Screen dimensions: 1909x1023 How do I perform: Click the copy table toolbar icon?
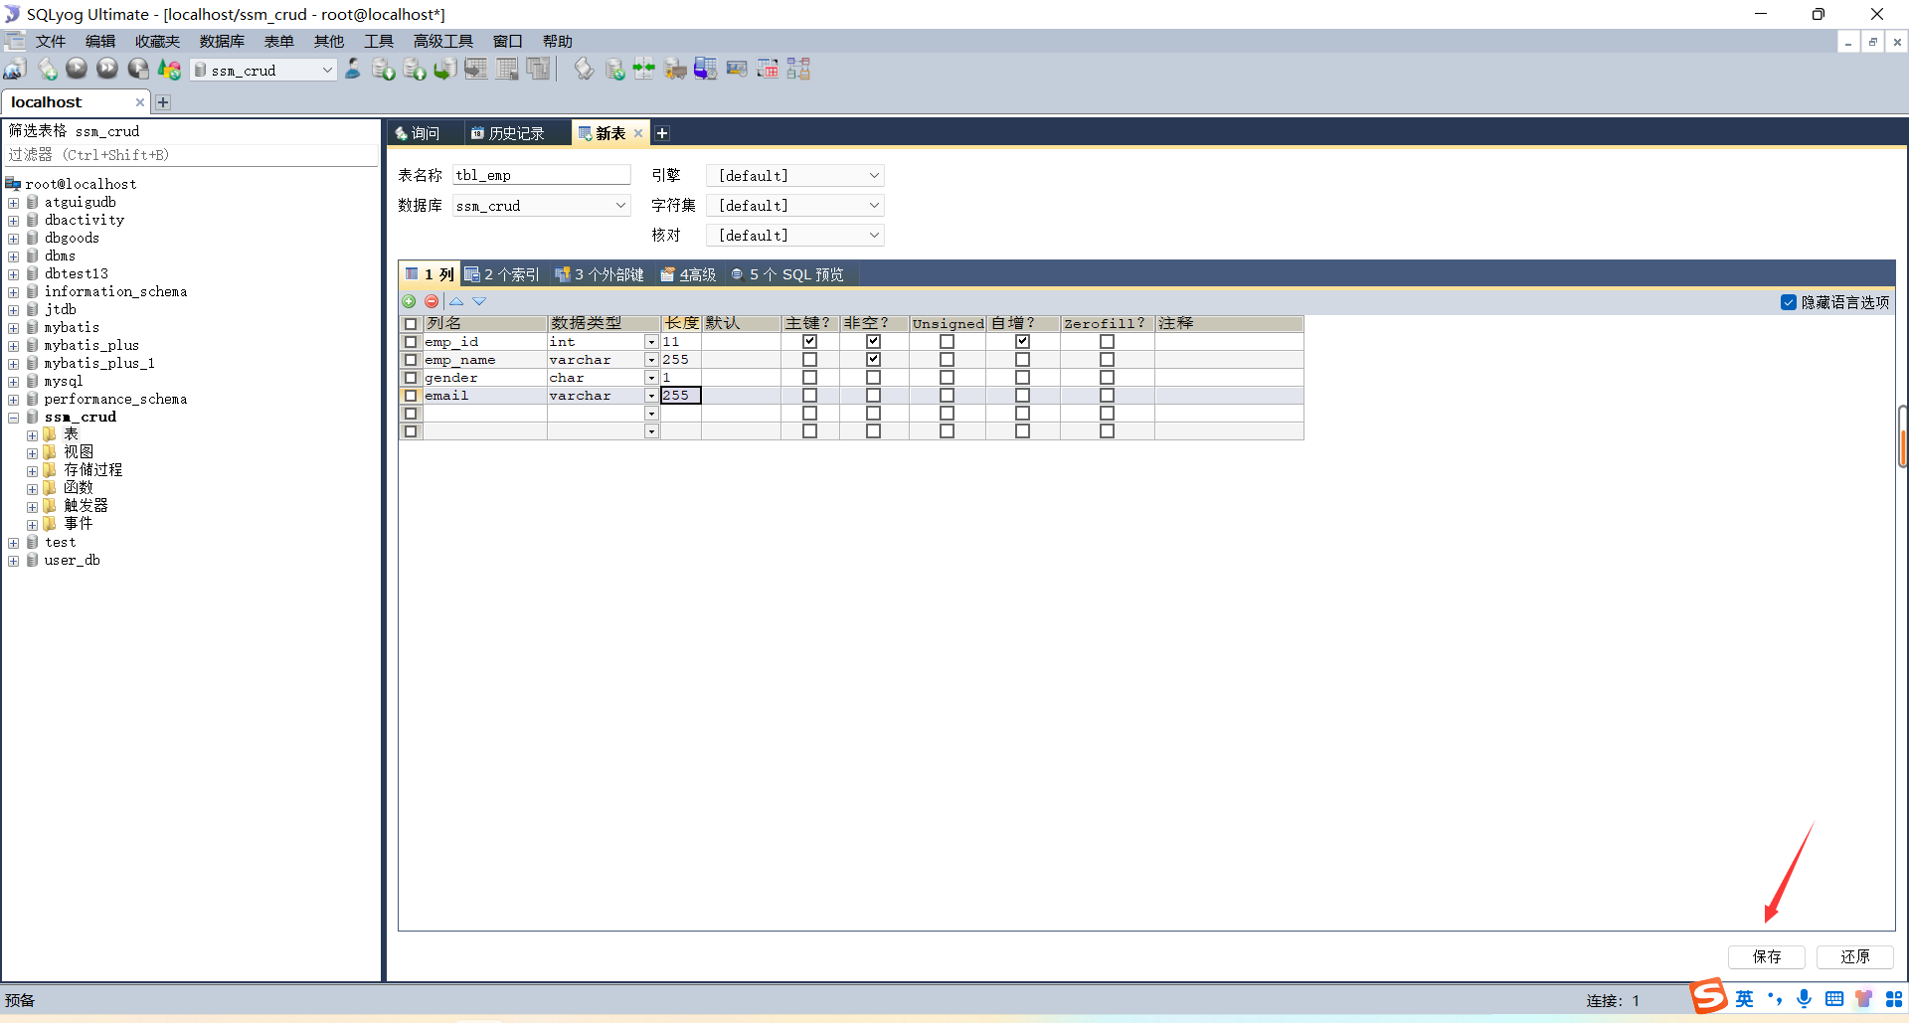[x=538, y=69]
